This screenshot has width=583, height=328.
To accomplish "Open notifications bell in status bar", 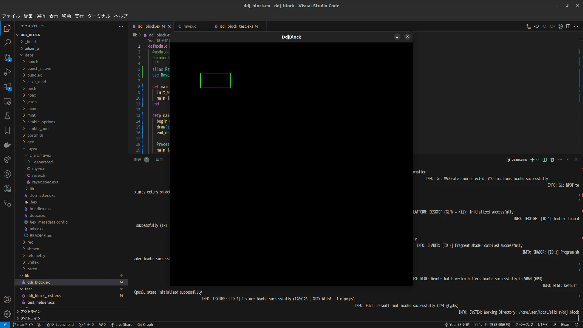I will (x=576, y=325).
